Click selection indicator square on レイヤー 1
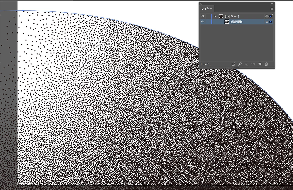The height and width of the screenshot is (190, 293). (270, 16)
